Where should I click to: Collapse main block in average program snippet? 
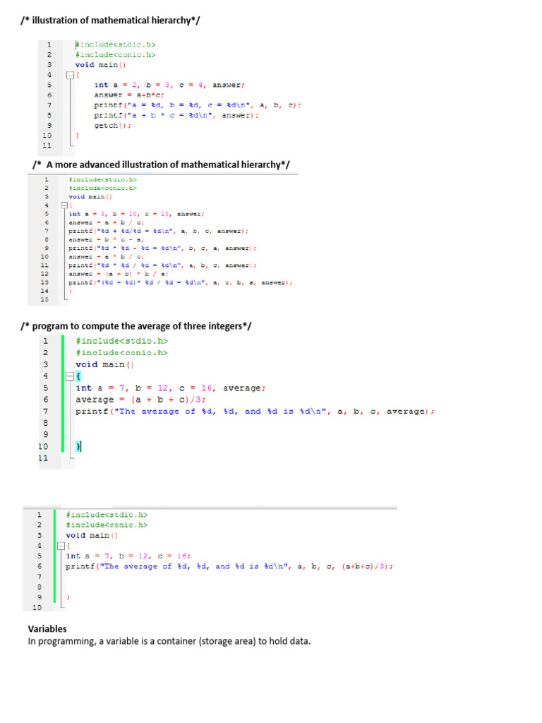(x=70, y=376)
